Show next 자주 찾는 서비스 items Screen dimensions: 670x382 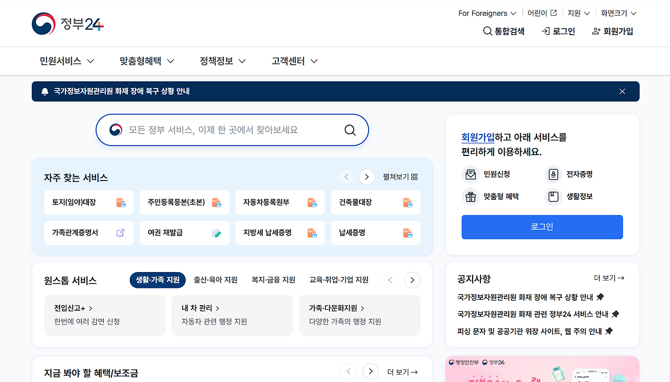point(366,177)
